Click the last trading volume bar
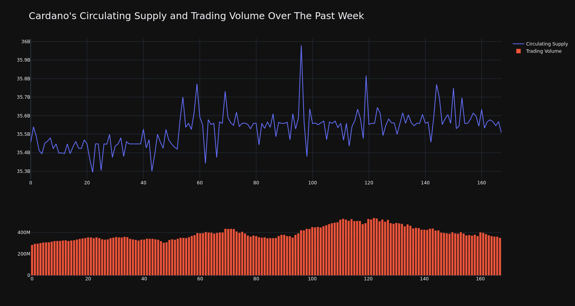 pos(500,257)
